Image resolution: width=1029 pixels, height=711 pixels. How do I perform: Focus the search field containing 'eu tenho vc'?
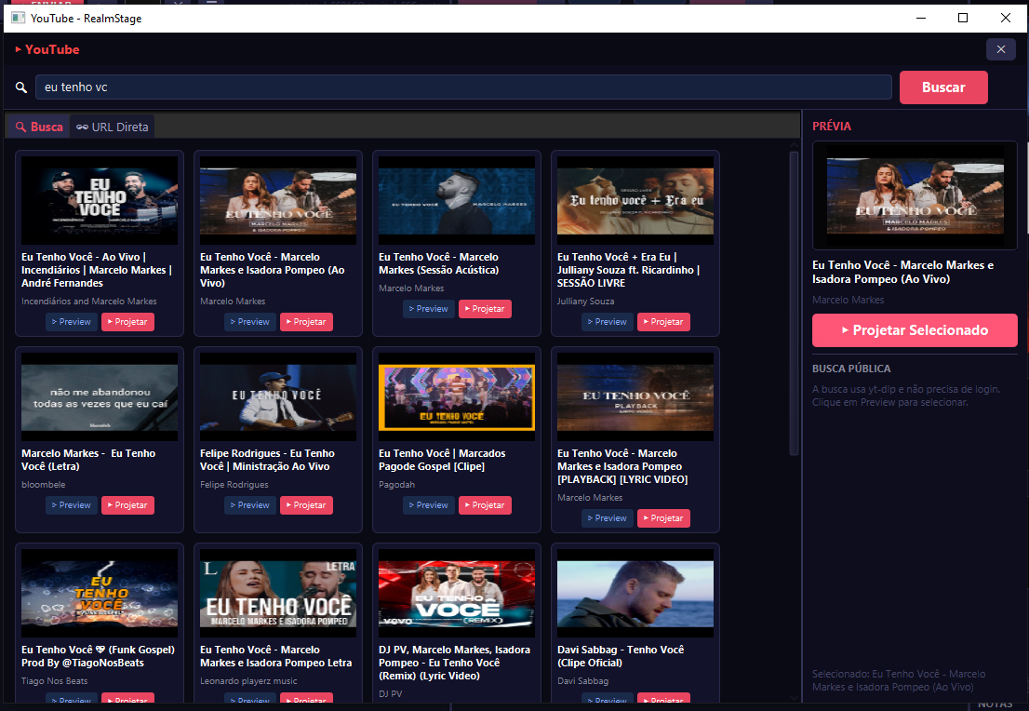[x=463, y=87]
